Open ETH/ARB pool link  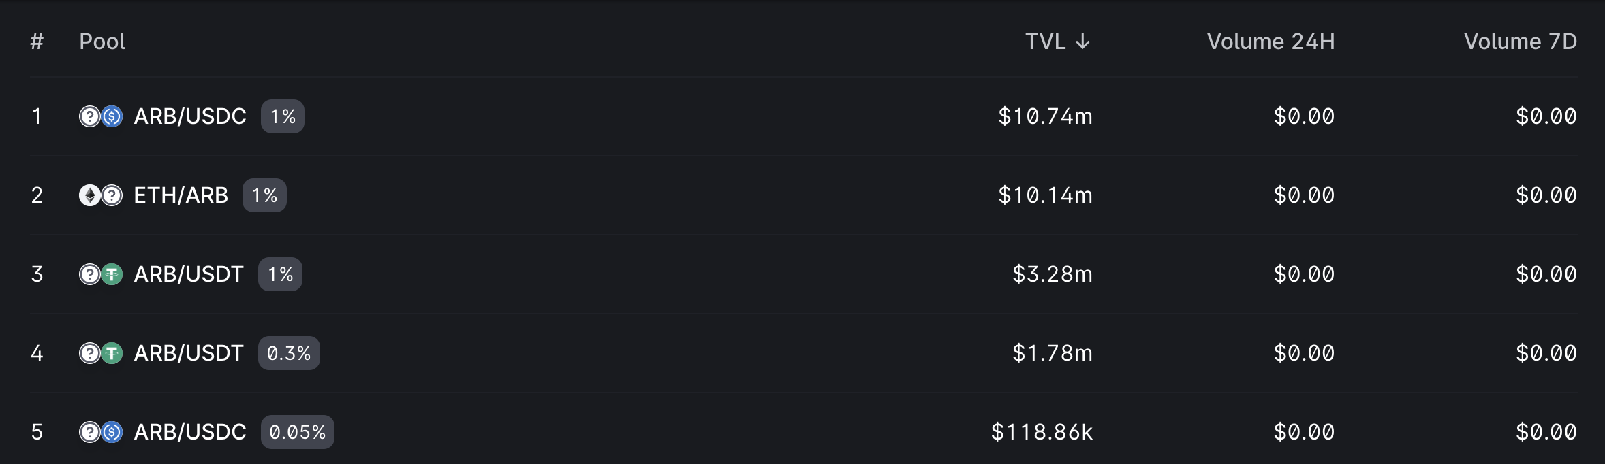pyautogui.click(x=181, y=195)
